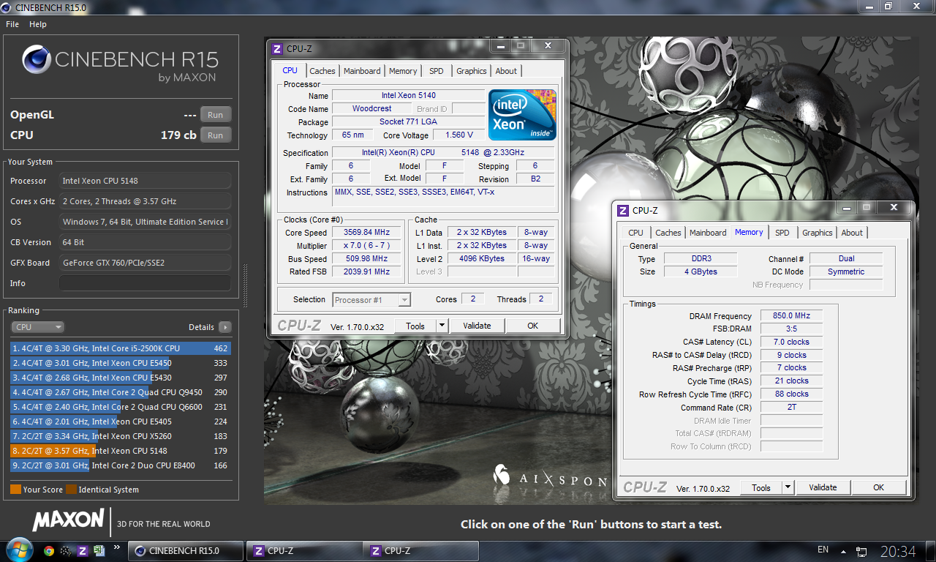Select SPD tab in memory CPU-Z window
Viewport: 936px width, 562px height.
pos(782,233)
